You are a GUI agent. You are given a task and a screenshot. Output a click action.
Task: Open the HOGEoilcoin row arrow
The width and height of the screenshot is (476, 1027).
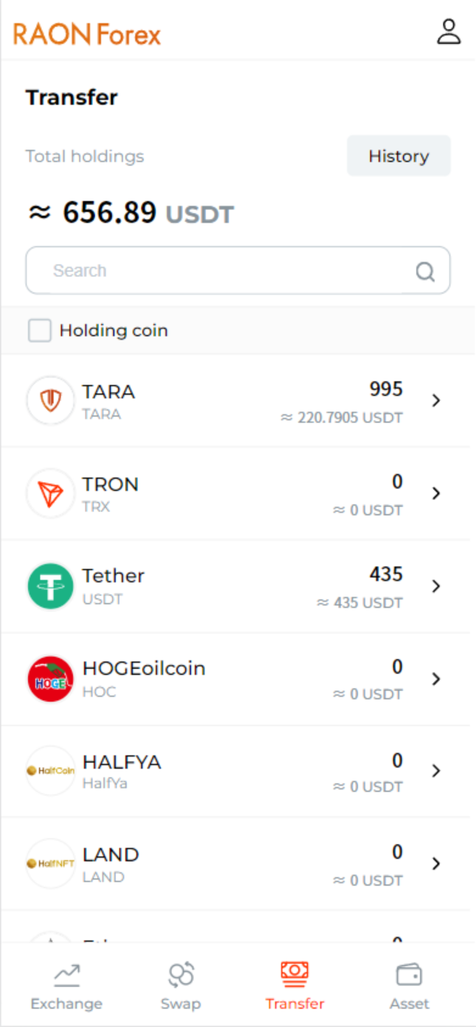(x=436, y=679)
